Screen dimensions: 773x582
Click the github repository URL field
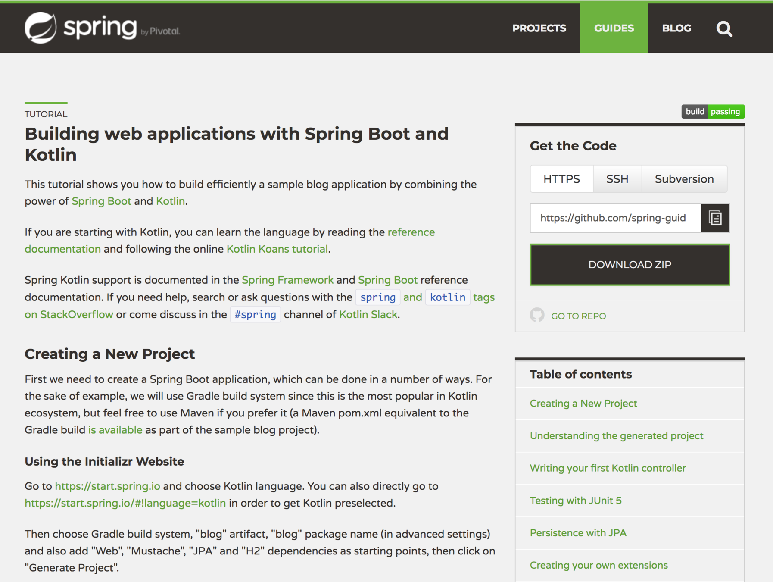[616, 218]
